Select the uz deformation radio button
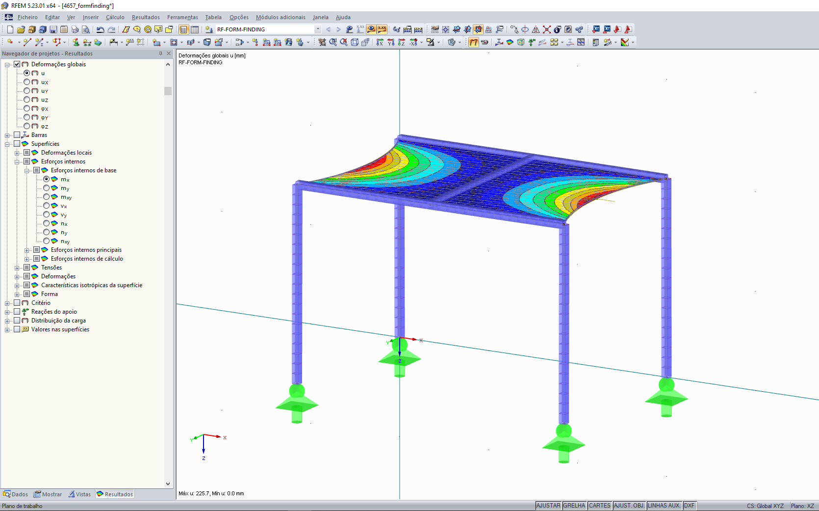 coord(27,100)
